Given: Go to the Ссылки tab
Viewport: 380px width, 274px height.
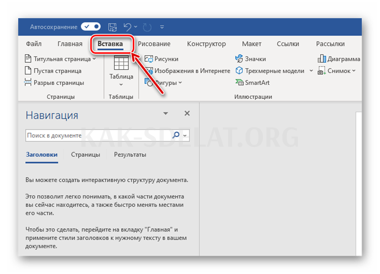Looking at the screenshot, I should (x=288, y=44).
